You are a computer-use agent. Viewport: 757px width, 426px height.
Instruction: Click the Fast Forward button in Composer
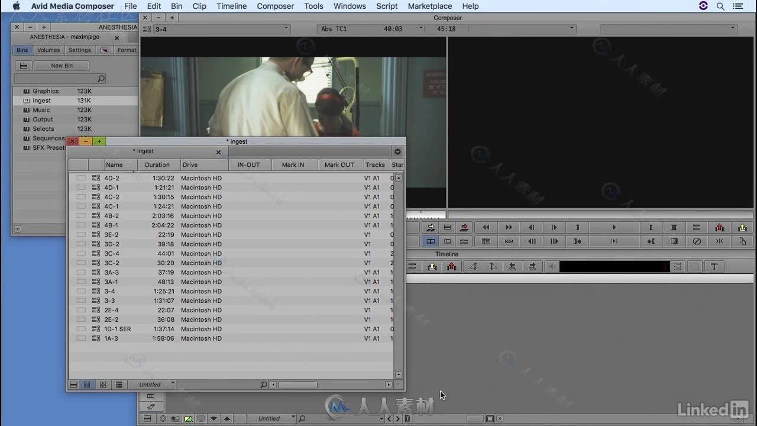point(509,227)
